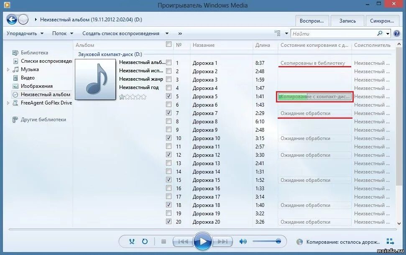Select the Дорожка 8 track title
406x255 pixels.
205,121
